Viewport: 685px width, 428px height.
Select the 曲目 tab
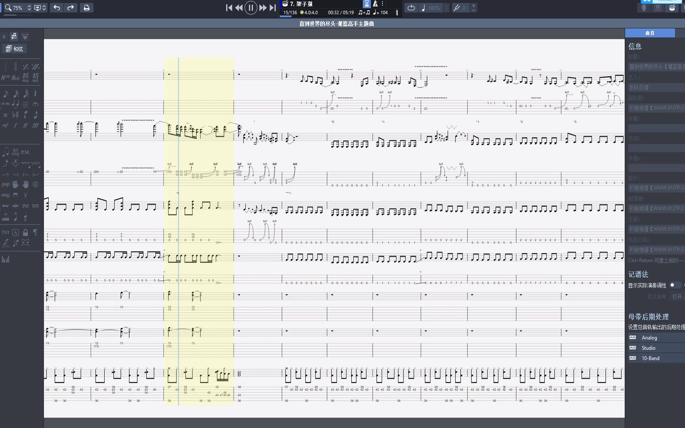(x=650, y=33)
